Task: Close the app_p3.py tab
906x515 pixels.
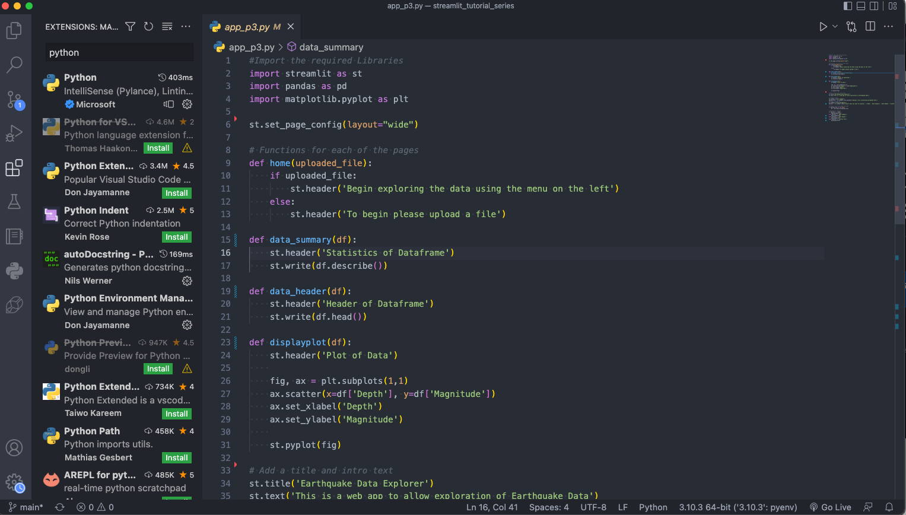Action: (x=291, y=27)
